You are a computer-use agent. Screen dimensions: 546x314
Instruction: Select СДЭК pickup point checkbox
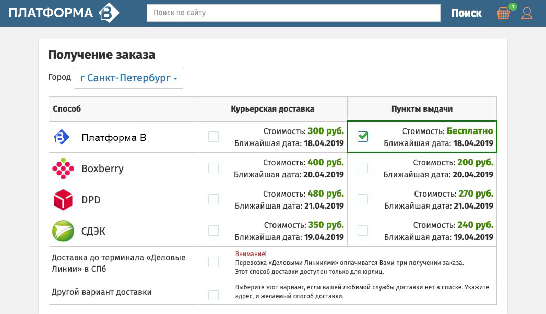click(363, 231)
